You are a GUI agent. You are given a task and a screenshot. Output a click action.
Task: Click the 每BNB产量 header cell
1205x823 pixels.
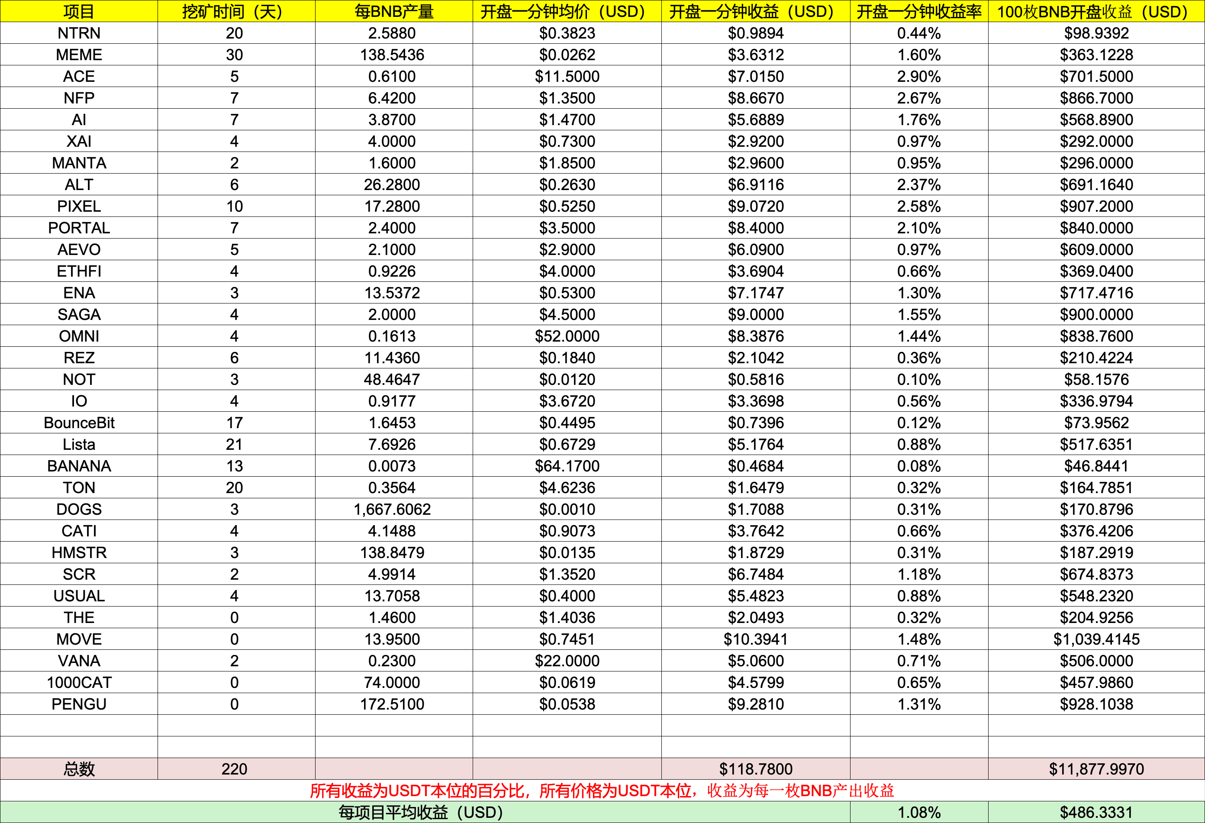(x=393, y=11)
